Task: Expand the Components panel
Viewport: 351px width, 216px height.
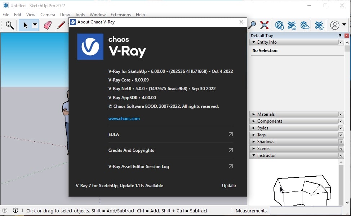Action: (x=254, y=121)
